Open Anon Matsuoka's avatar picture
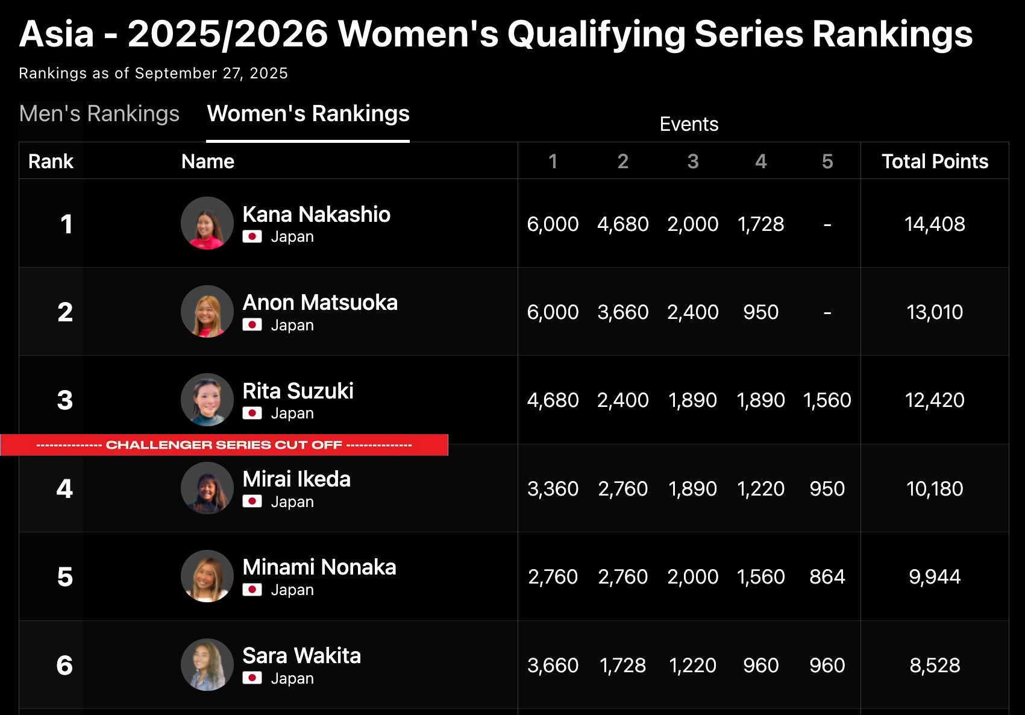 pyautogui.click(x=207, y=311)
